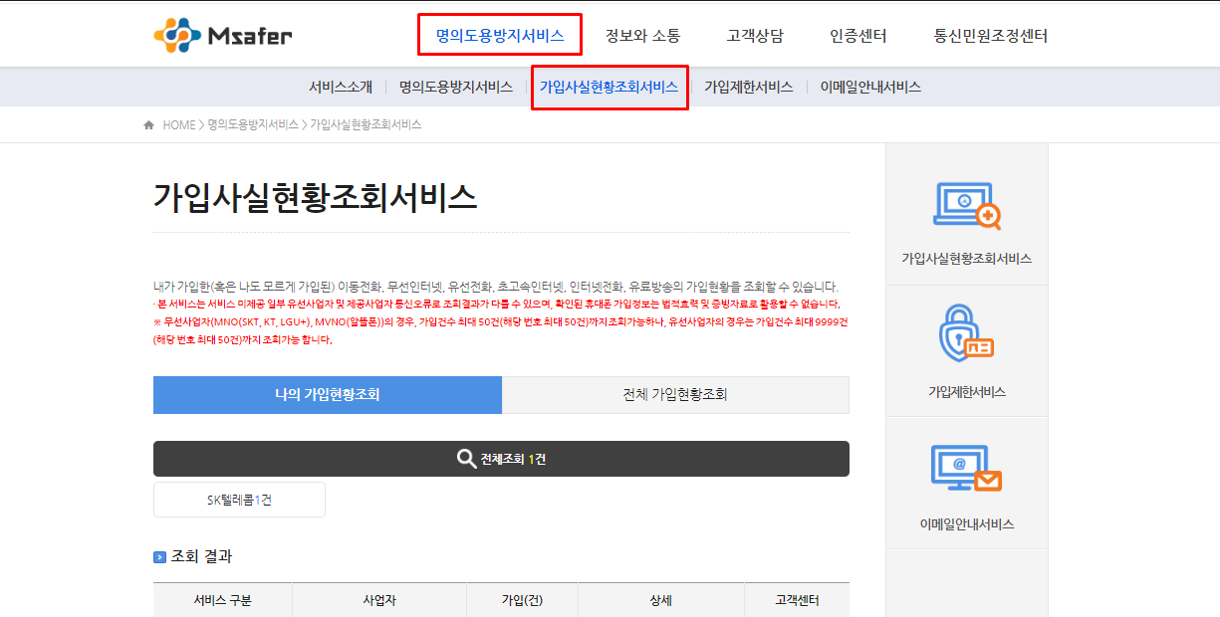
Task: Open 가입제한서비스 from the submenu bar
Action: point(748,88)
